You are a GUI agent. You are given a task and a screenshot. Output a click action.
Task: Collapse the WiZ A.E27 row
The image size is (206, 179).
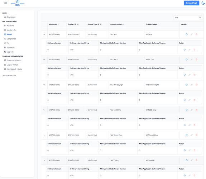(44, 60)
